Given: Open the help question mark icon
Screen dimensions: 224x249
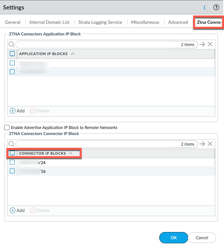Looking at the screenshot, I should (216, 7).
